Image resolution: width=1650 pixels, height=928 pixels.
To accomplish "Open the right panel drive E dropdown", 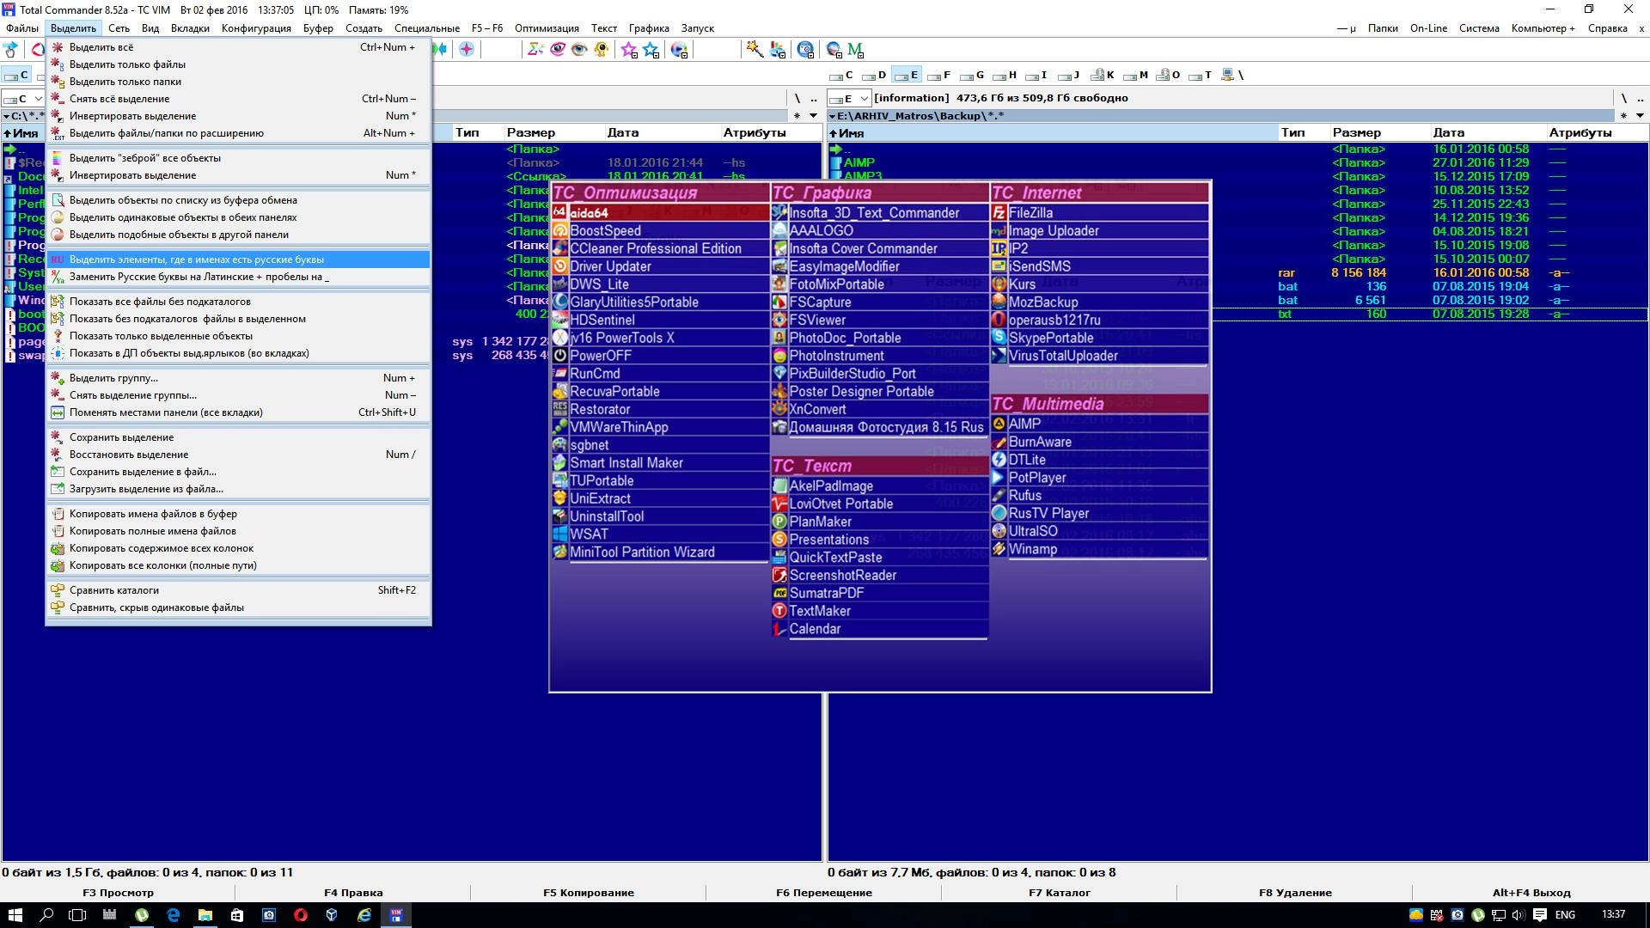I will click(849, 99).
